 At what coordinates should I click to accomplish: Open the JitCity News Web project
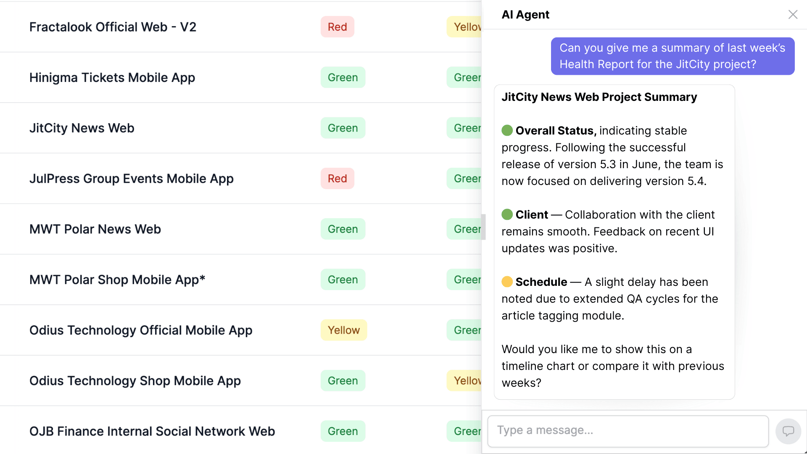[82, 128]
